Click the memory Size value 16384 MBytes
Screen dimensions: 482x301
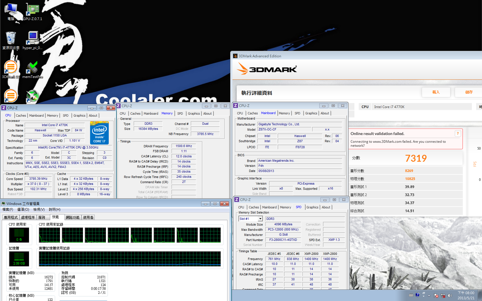[x=148, y=129]
